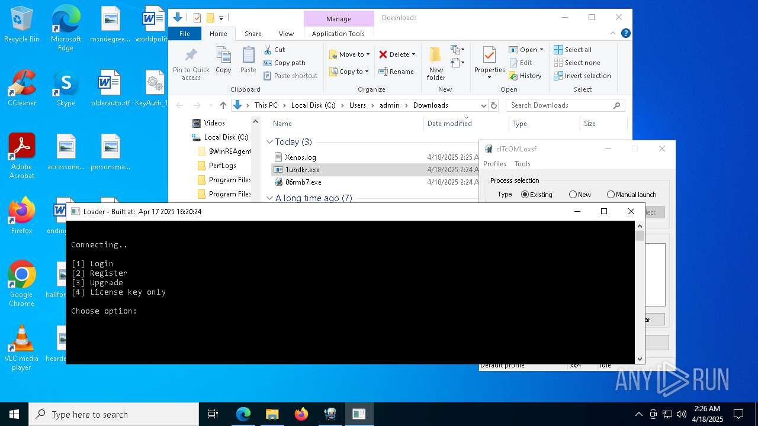Select the 06rmb7.exe file
Screen dimensions: 758x426
303,182
